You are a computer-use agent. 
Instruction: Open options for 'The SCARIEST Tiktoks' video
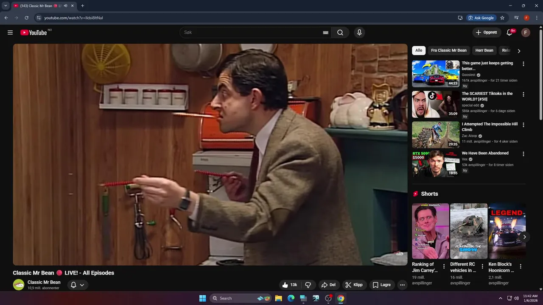tap(523, 94)
